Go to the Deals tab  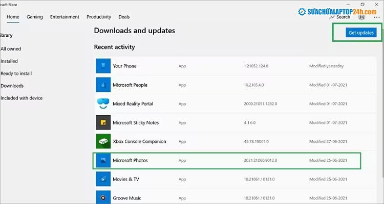(x=124, y=17)
